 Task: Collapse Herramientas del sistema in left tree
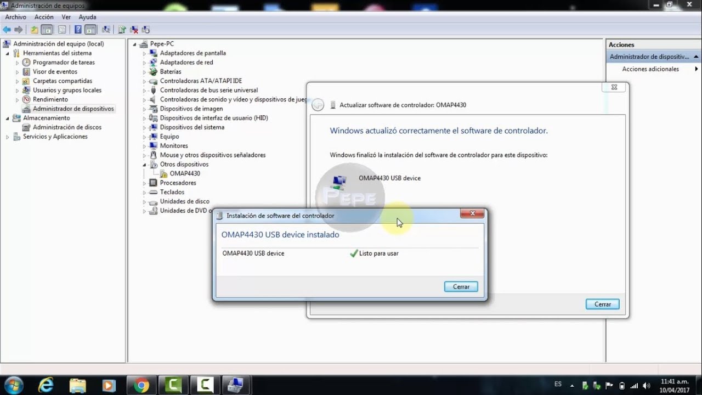point(8,53)
